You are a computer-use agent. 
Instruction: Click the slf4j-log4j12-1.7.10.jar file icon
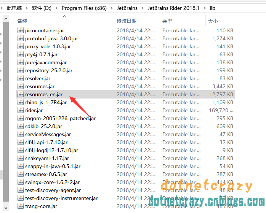pyautogui.click(x=21, y=150)
